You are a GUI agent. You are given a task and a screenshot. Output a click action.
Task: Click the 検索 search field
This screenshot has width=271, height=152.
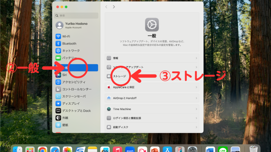point(76,16)
